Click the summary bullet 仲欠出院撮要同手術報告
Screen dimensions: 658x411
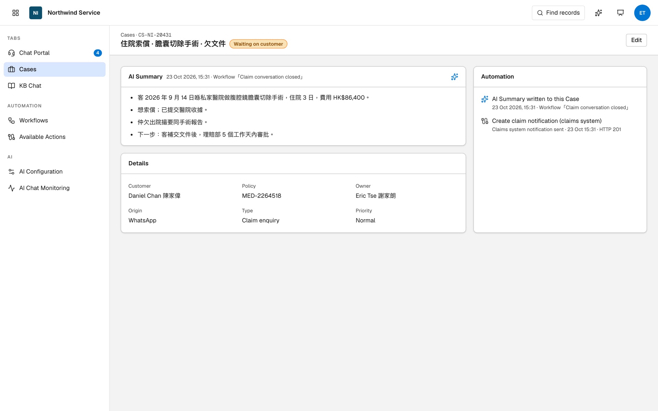point(172,122)
